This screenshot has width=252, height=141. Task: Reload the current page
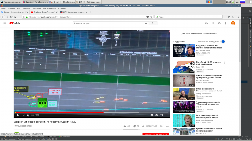click(11, 17)
